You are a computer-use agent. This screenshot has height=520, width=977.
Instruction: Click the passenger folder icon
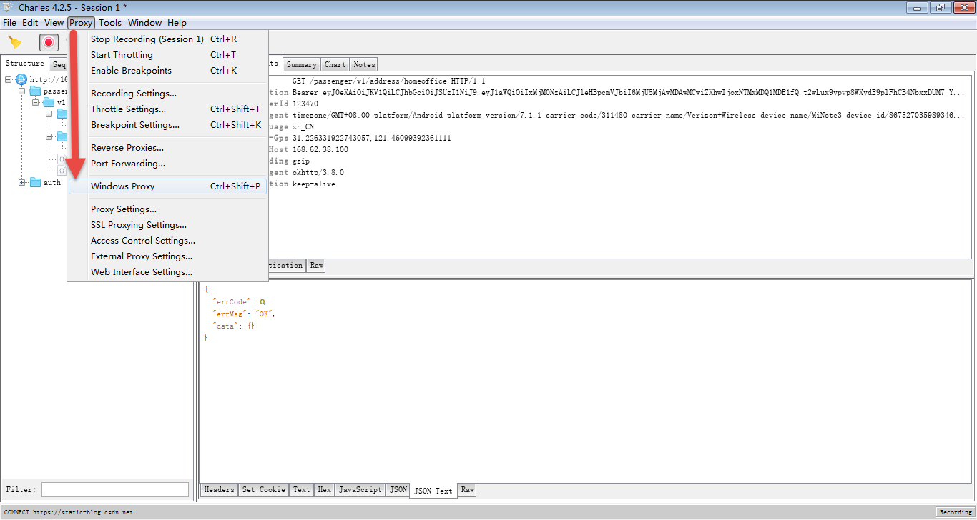point(35,91)
